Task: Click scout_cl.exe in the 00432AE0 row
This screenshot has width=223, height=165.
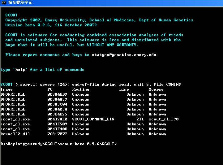Action: pyautogui.click(x=15, y=119)
